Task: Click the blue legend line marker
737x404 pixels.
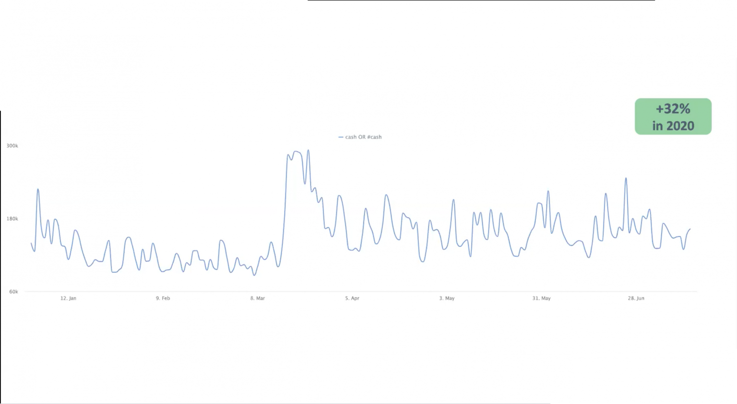Action: click(x=341, y=137)
